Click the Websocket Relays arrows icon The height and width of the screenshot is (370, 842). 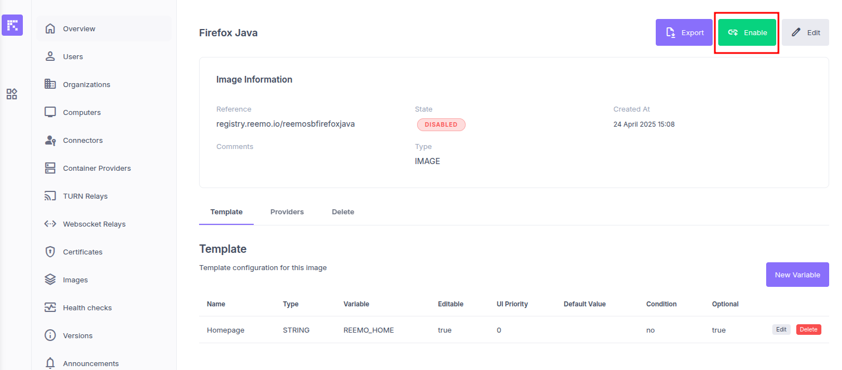(50, 224)
